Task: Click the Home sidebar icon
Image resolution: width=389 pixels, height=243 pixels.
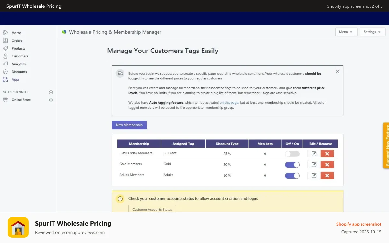Action: click(5, 33)
